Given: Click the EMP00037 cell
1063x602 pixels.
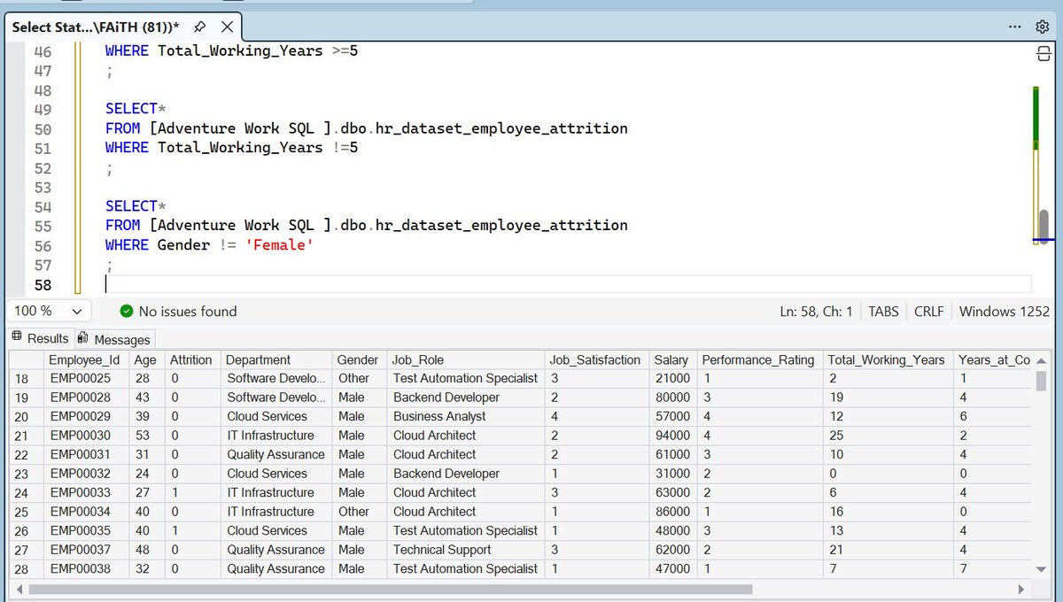Looking at the screenshot, I should coord(86,550).
